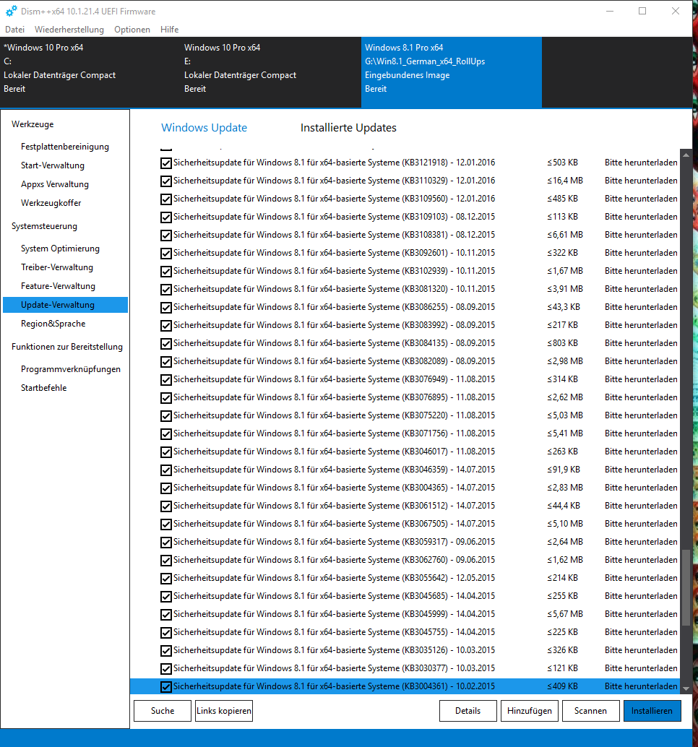
Task: Click the Hinzufügen button
Action: click(x=530, y=711)
